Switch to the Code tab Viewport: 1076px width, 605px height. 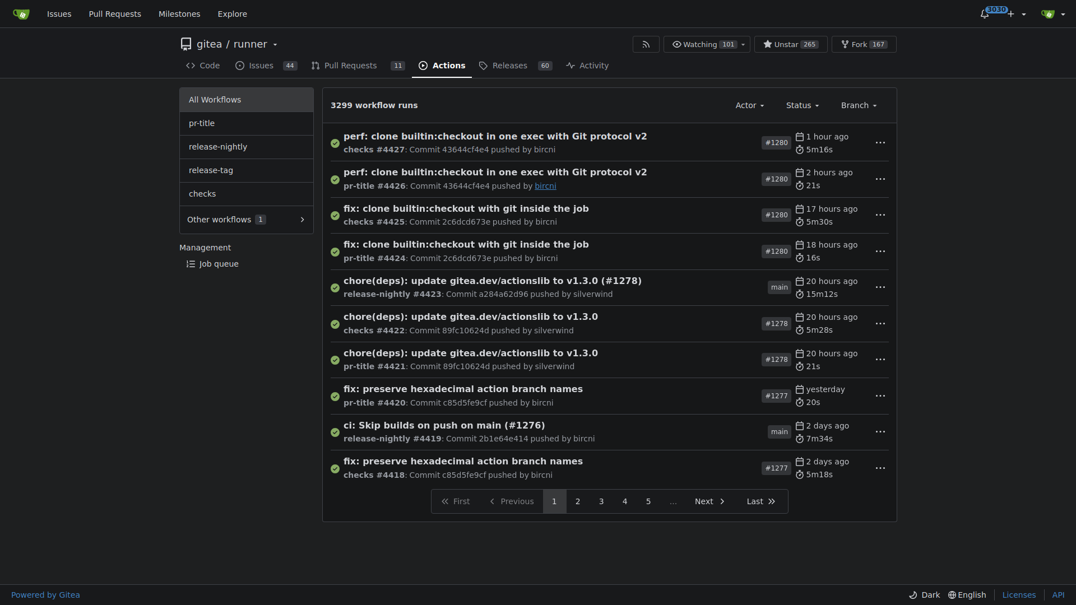click(x=203, y=66)
